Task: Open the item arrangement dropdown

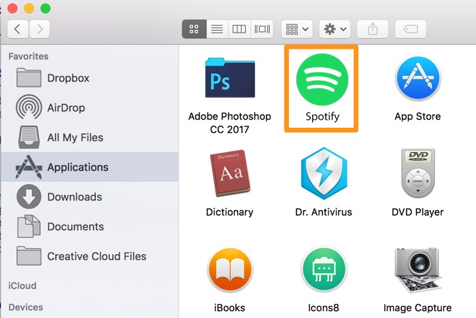Action: pyautogui.click(x=297, y=29)
